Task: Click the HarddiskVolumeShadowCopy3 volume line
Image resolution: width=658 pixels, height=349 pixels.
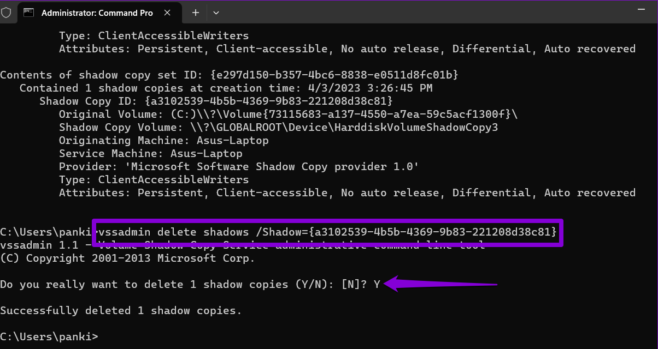Action: 278,127
